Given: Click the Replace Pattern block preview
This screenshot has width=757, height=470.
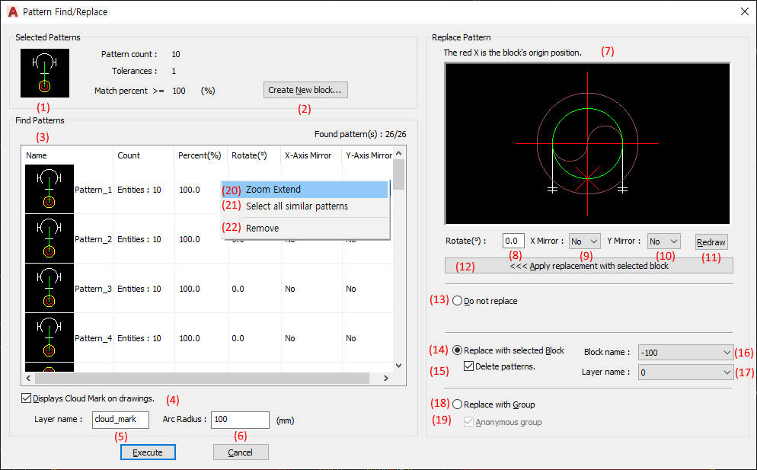Looking at the screenshot, I should tap(587, 143).
